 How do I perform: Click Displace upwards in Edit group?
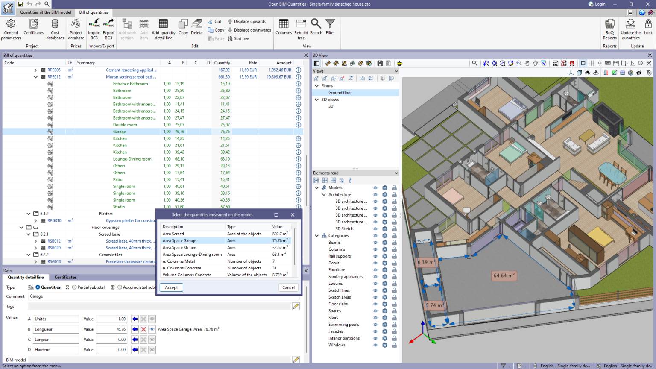(x=246, y=21)
